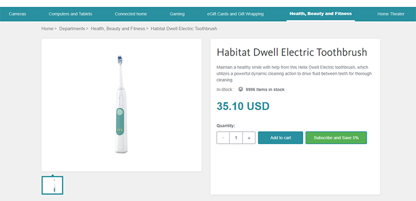
Task: Decrease quantity with the minus button
Action: point(223,138)
